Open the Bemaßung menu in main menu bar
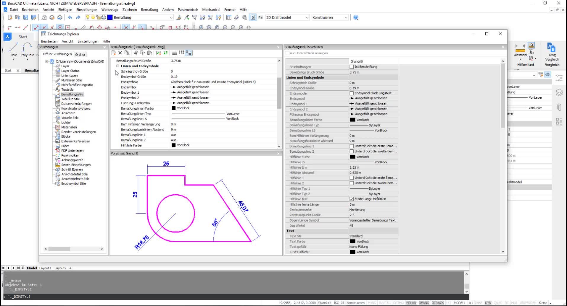This screenshot has height=306, width=567. (x=149, y=9)
